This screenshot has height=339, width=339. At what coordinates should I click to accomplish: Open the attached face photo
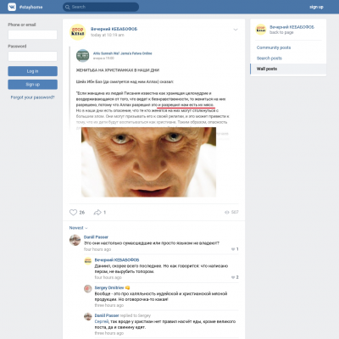tap(148, 162)
